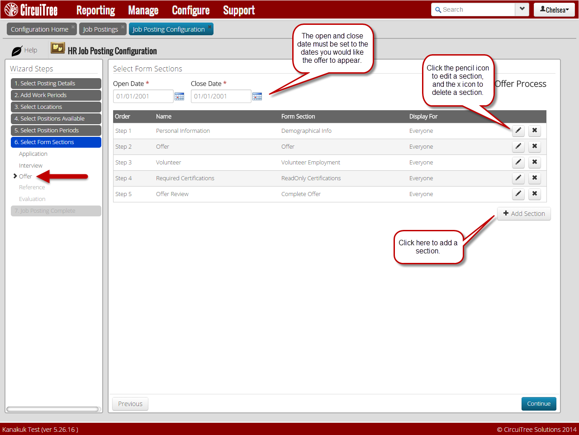Open the Open Date calendar picker
This screenshot has width=579, height=435.
tap(179, 96)
